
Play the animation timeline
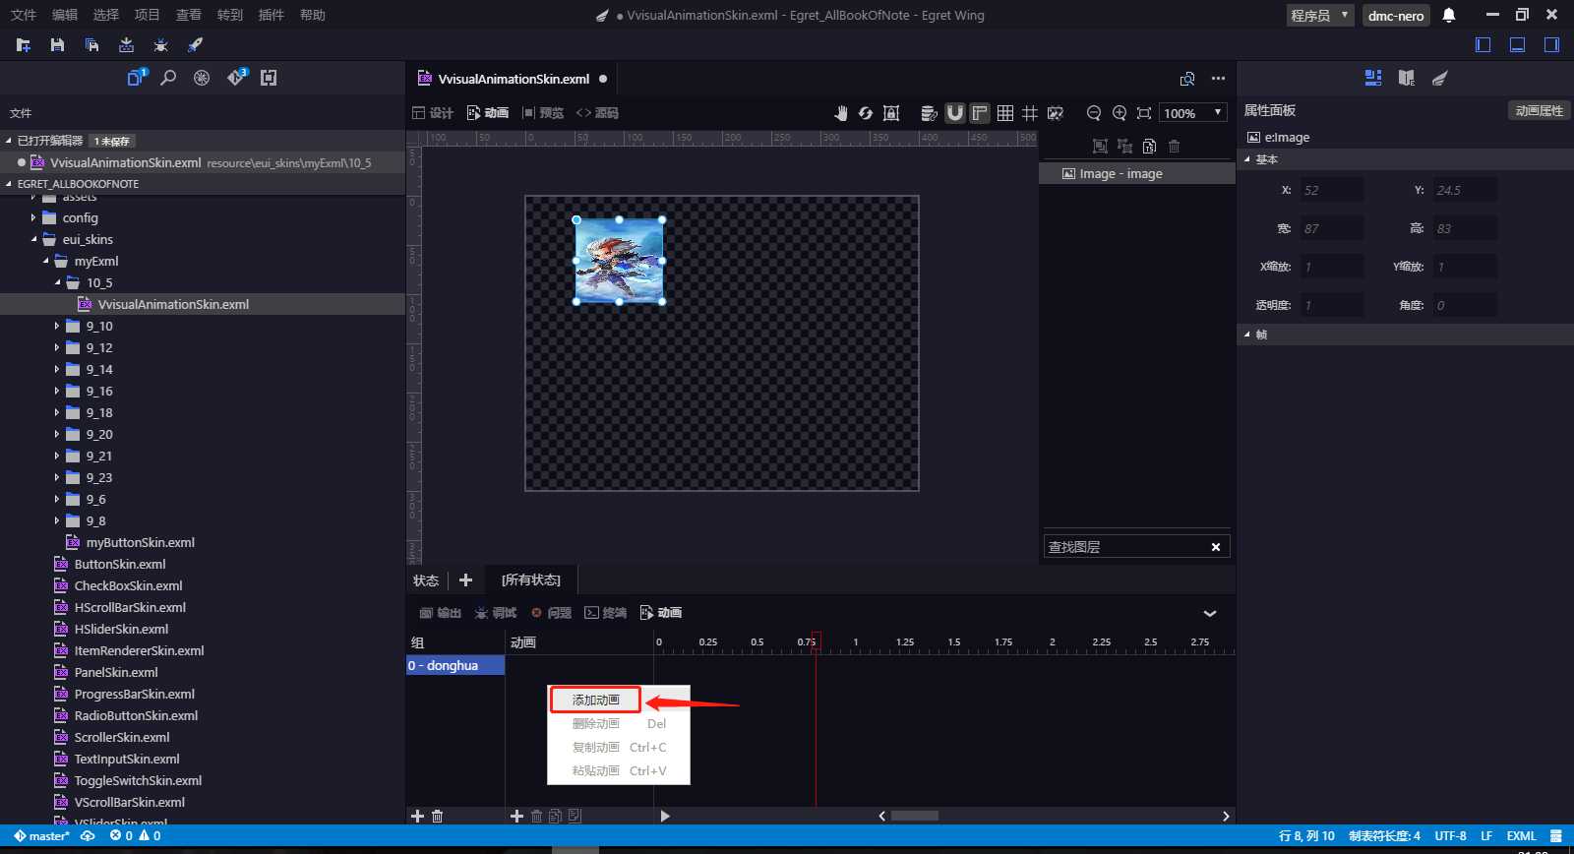pos(665,816)
